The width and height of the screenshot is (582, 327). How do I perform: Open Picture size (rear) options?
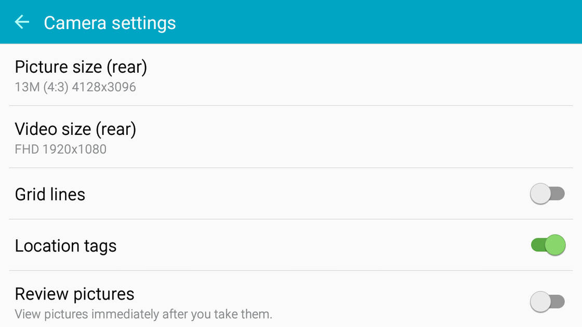[x=81, y=67]
